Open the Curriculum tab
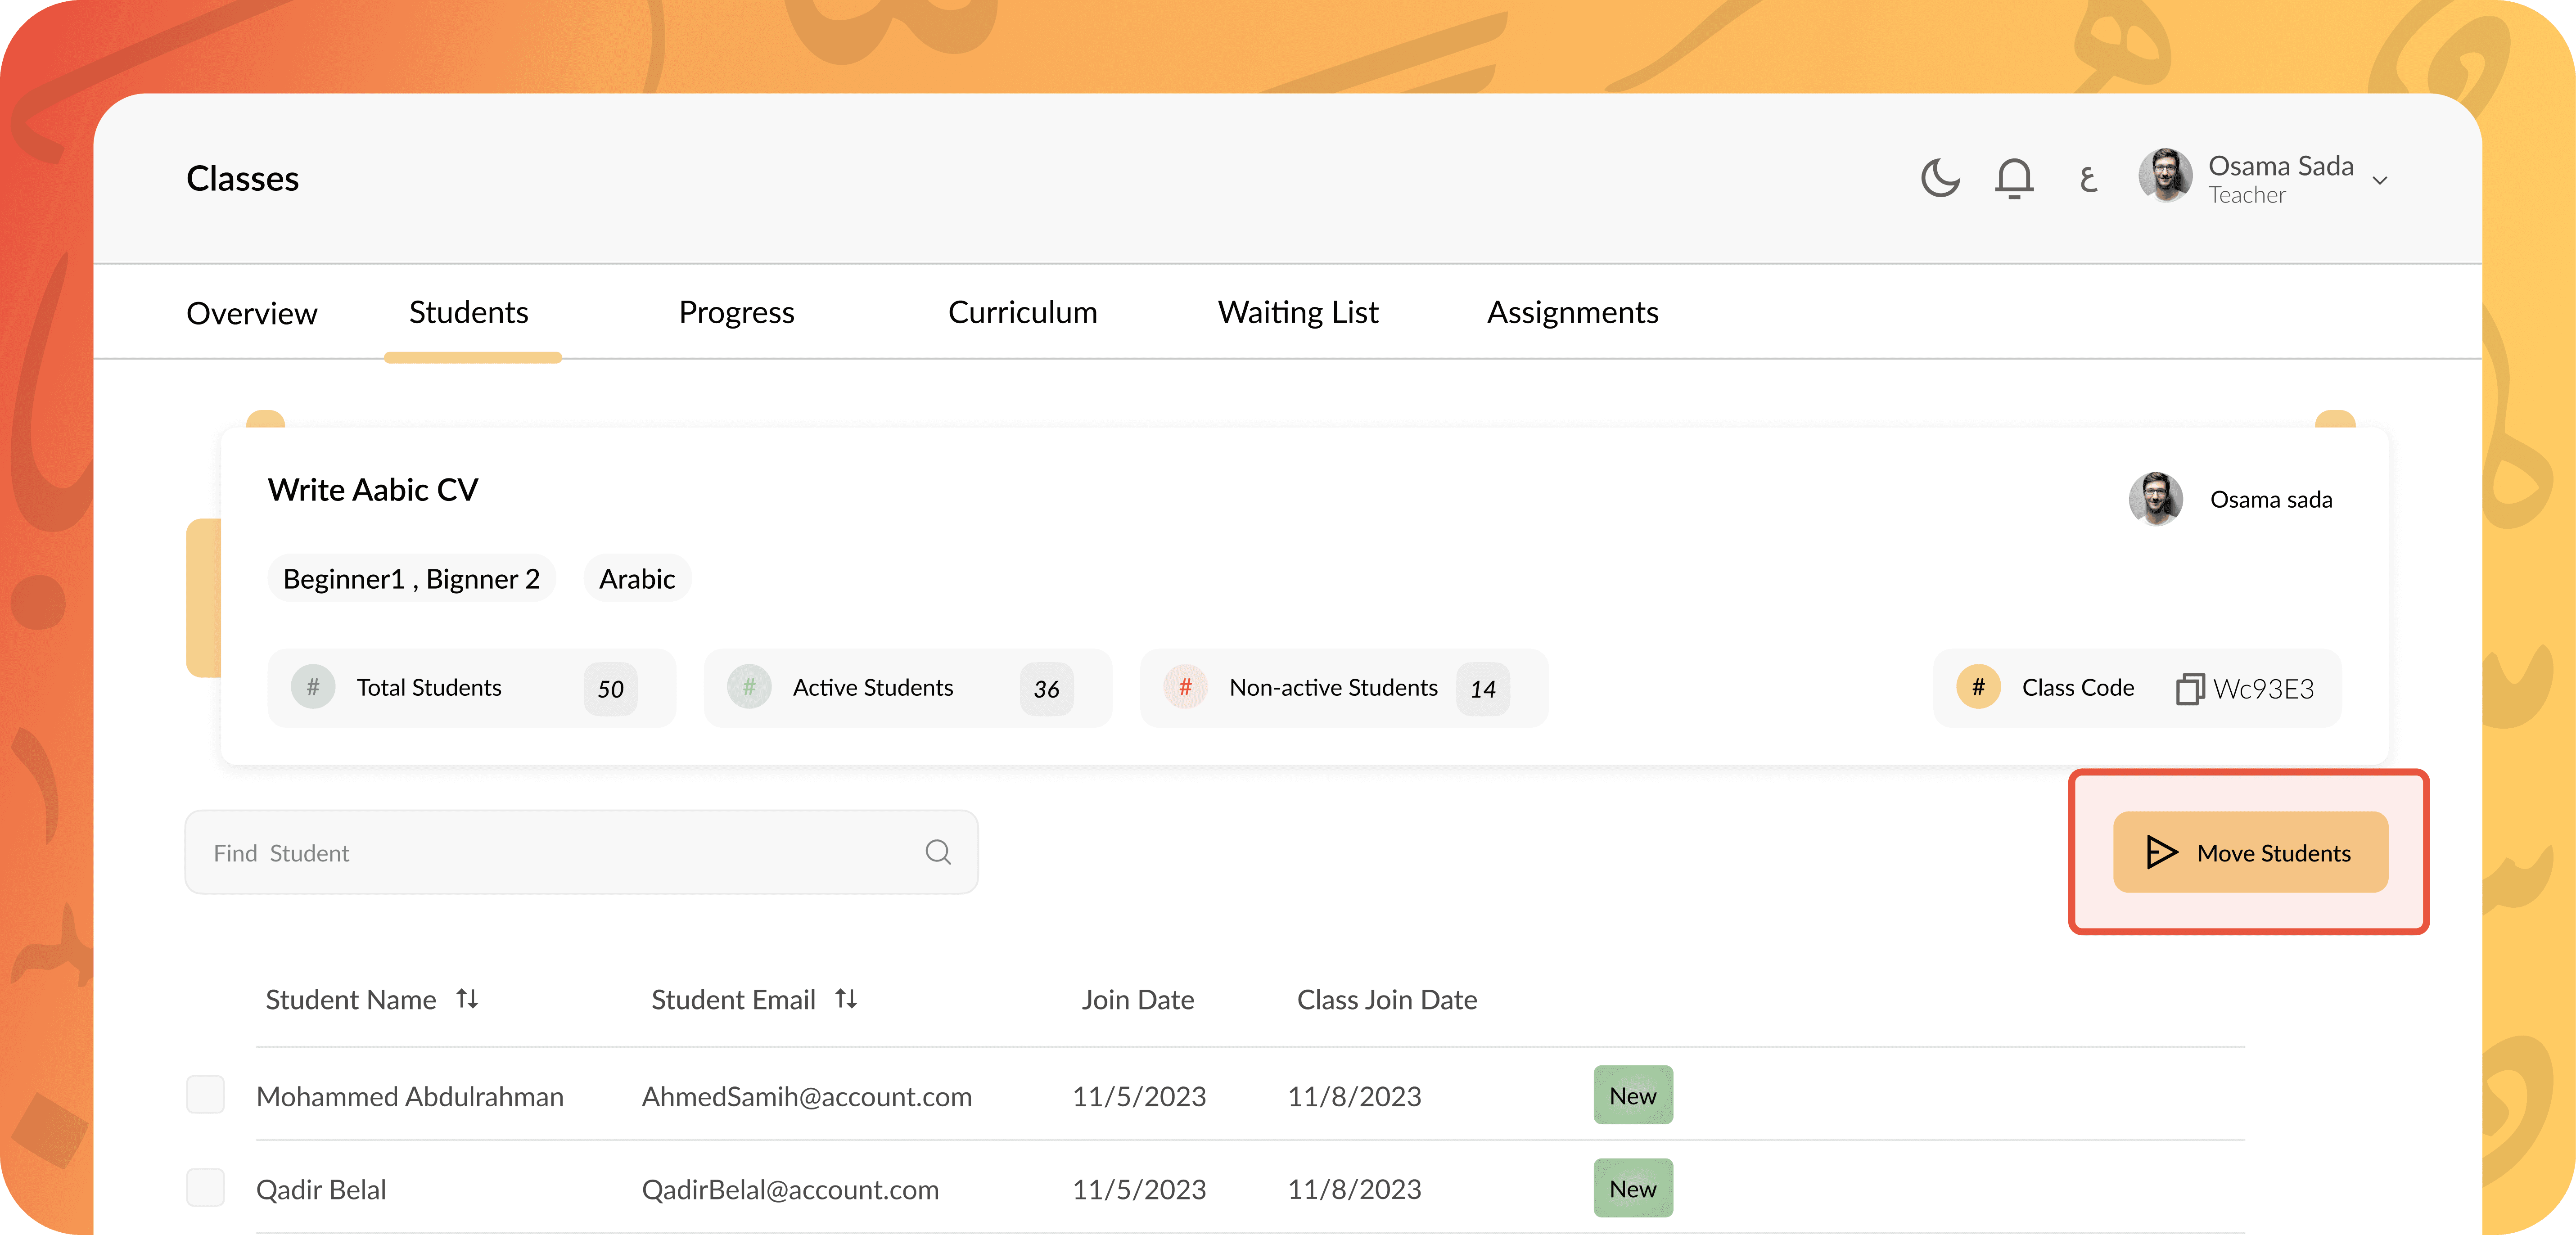Viewport: 2576px width, 1235px height. point(1022,313)
